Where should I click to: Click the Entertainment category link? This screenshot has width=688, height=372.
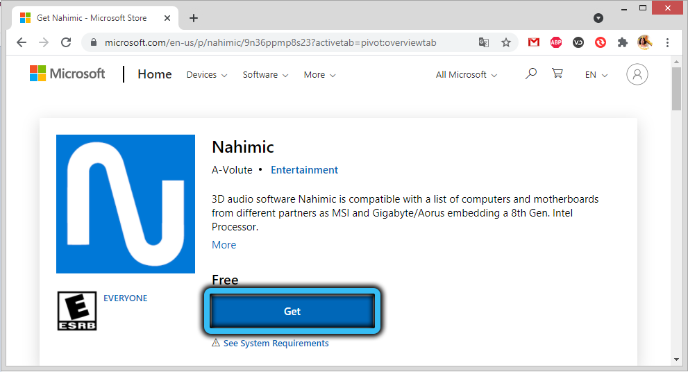[304, 170]
